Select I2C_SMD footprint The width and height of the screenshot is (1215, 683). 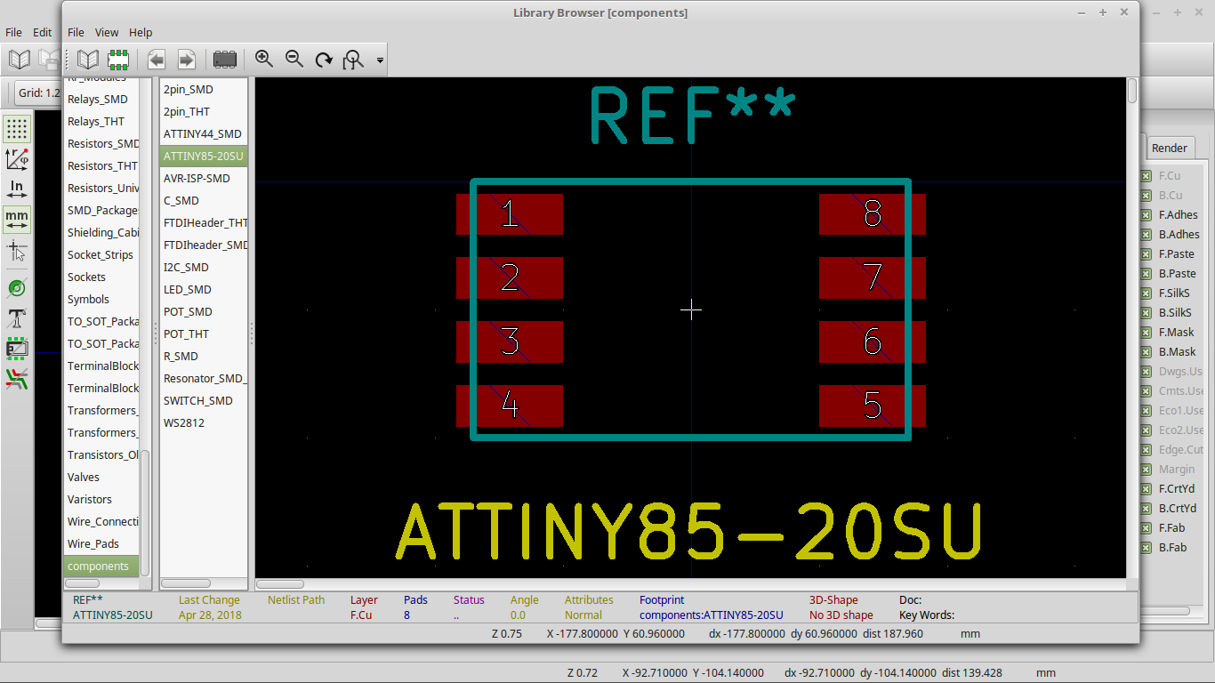click(x=204, y=268)
